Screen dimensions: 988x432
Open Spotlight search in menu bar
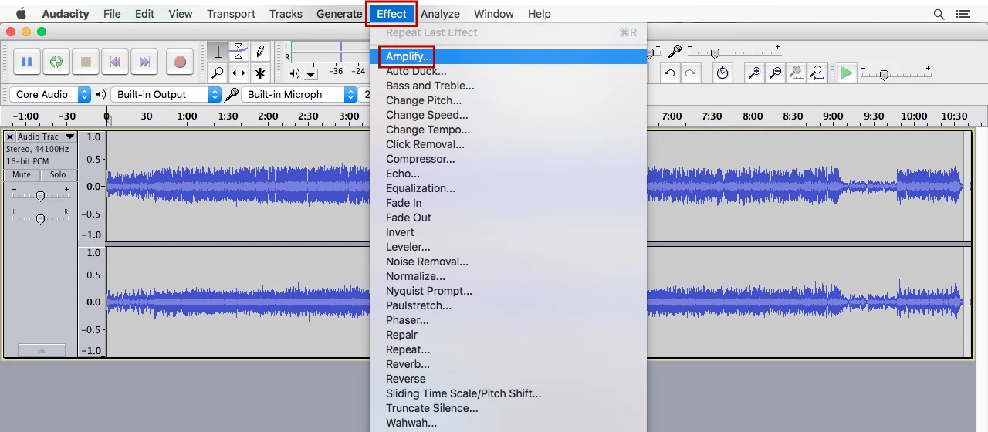tap(939, 14)
